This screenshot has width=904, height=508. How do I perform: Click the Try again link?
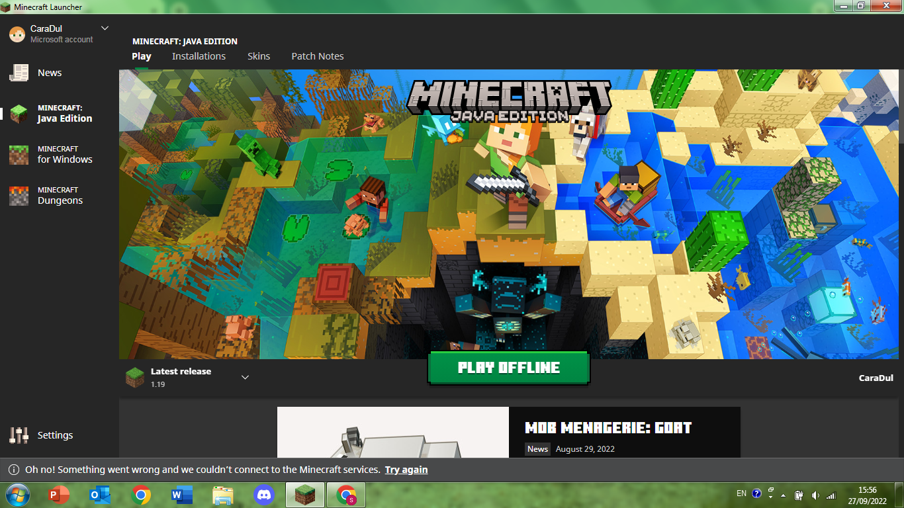406,470
